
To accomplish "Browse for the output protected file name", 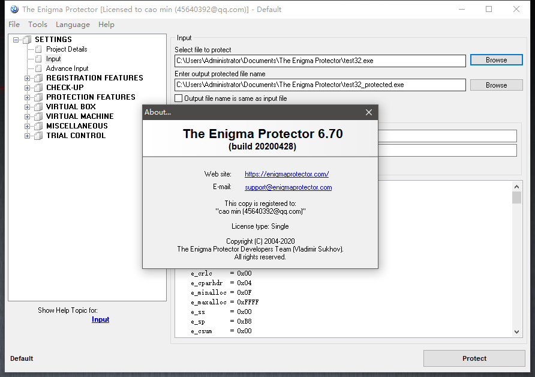I will 496,85.
